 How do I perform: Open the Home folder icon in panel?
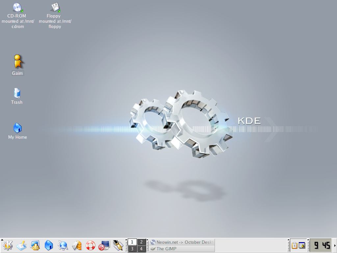[x=49, y=245]
